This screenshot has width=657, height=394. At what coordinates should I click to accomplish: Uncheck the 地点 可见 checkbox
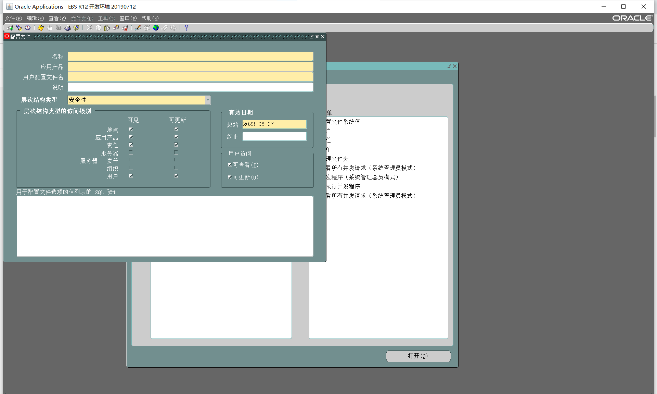[131, 129]
